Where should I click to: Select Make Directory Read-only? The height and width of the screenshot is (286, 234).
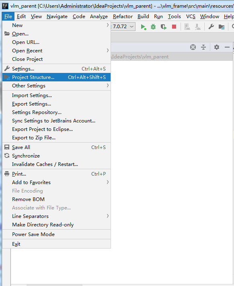pos(56,225)
